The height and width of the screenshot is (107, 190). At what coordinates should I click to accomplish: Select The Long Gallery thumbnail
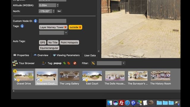[x=69, y=76]
